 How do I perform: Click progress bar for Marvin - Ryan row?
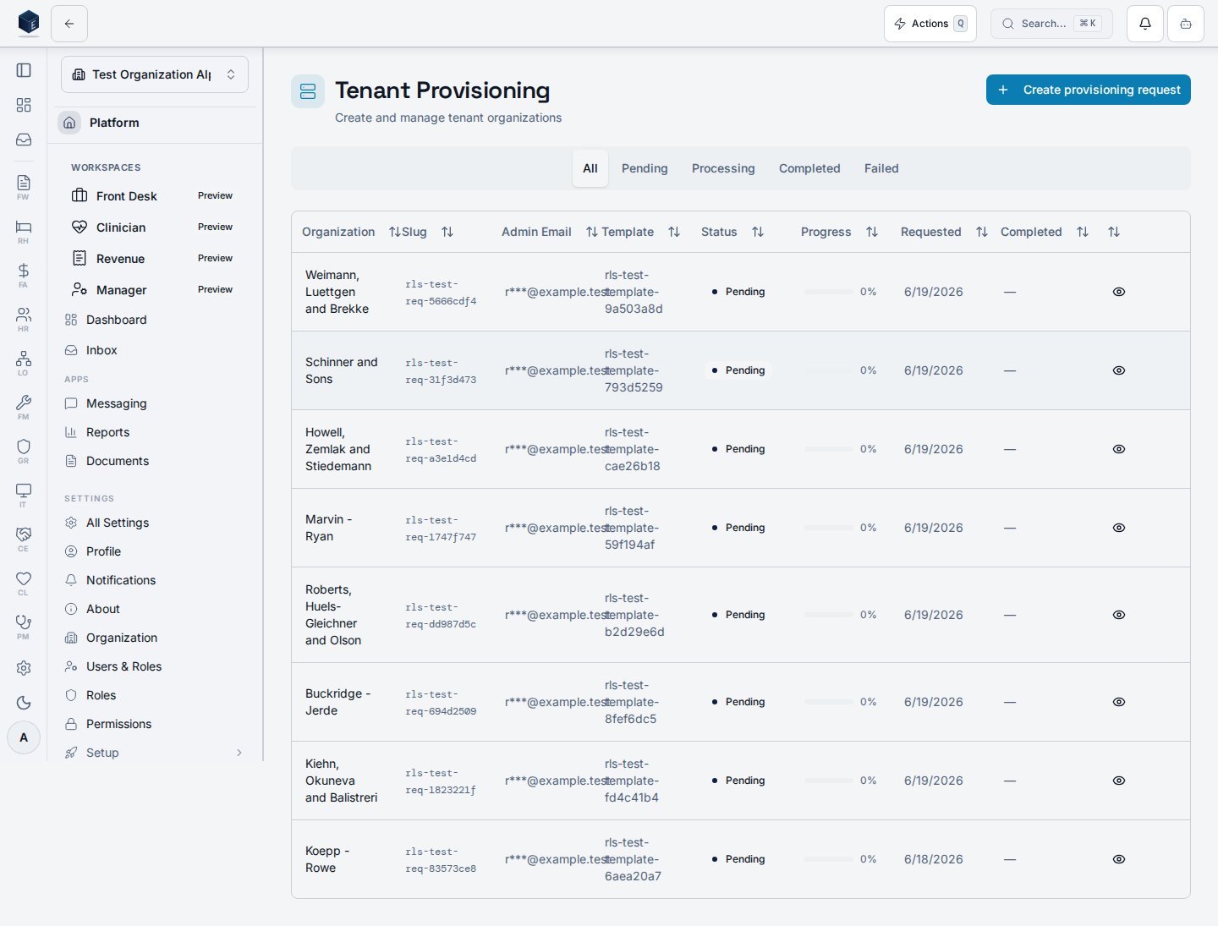tap(829, 528)
